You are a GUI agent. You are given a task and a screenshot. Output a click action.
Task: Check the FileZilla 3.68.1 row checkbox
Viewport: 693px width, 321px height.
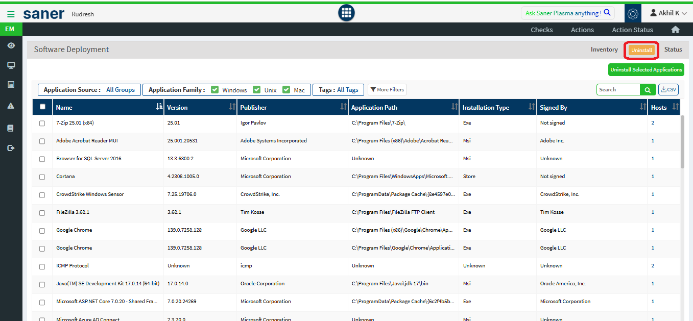pyautogui.click(x=42, y=212)
